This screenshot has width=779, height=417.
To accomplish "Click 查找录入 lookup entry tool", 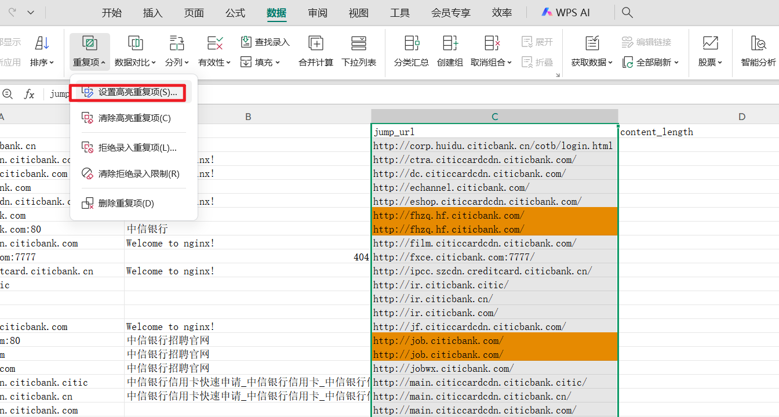I will 265,42.
